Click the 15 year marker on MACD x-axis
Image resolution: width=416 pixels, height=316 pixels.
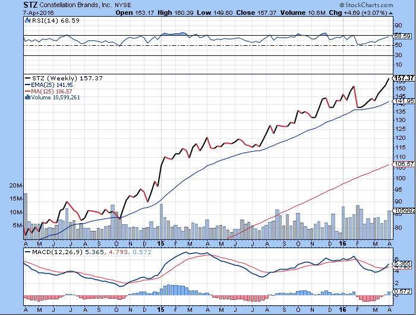(x=160, y=309)
